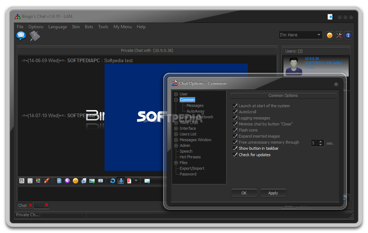Click the blue info icon at top right
The image size is (368, 233).
click(348, 35)
